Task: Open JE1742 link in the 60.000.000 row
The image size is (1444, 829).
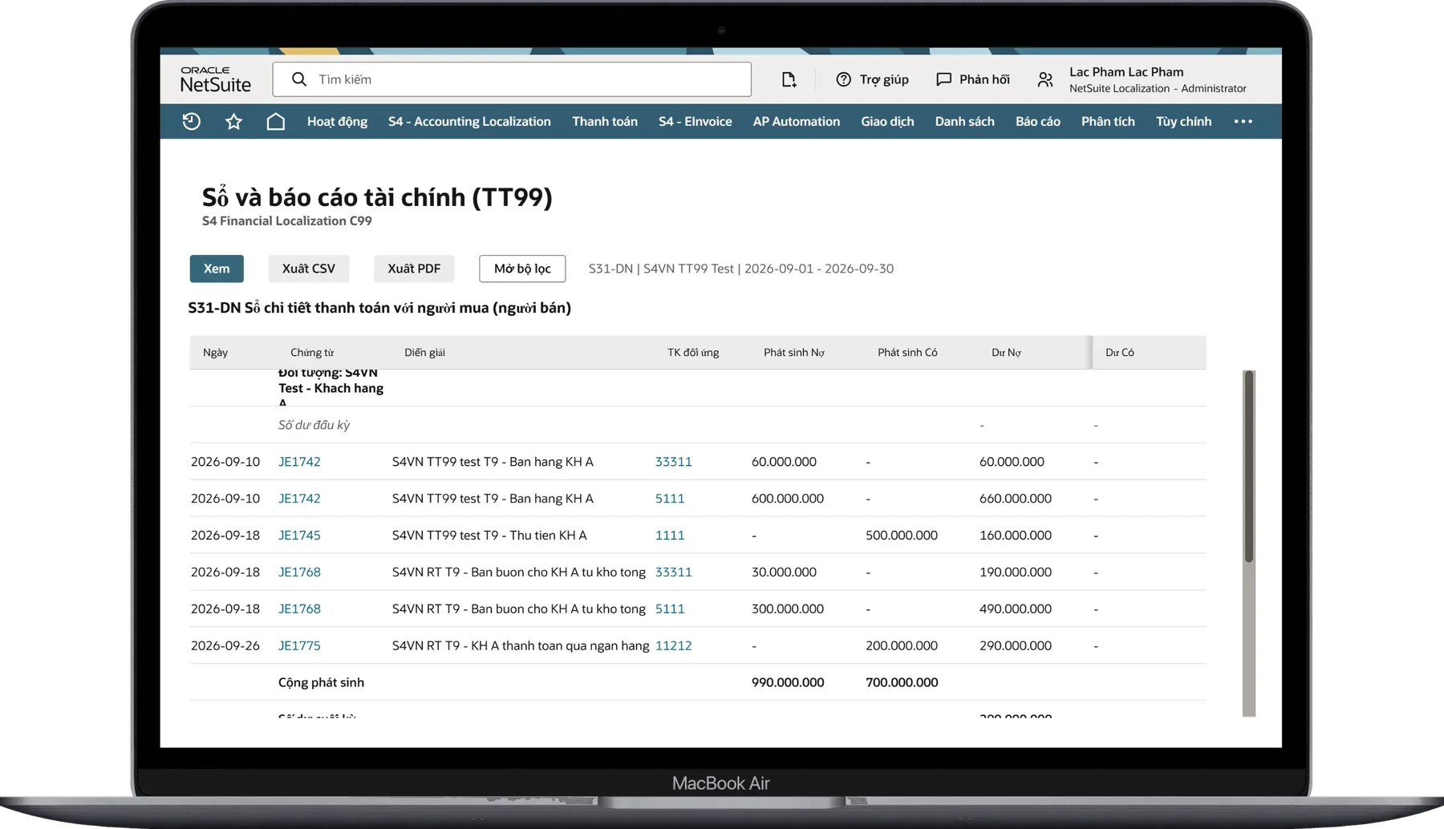Action: click(x=299, y=462)
